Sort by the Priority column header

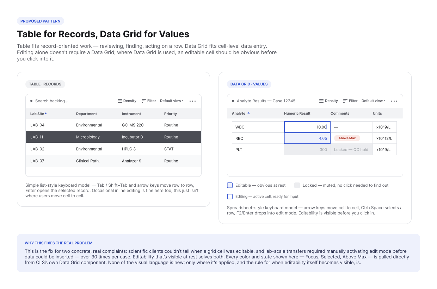click(171, 114)
